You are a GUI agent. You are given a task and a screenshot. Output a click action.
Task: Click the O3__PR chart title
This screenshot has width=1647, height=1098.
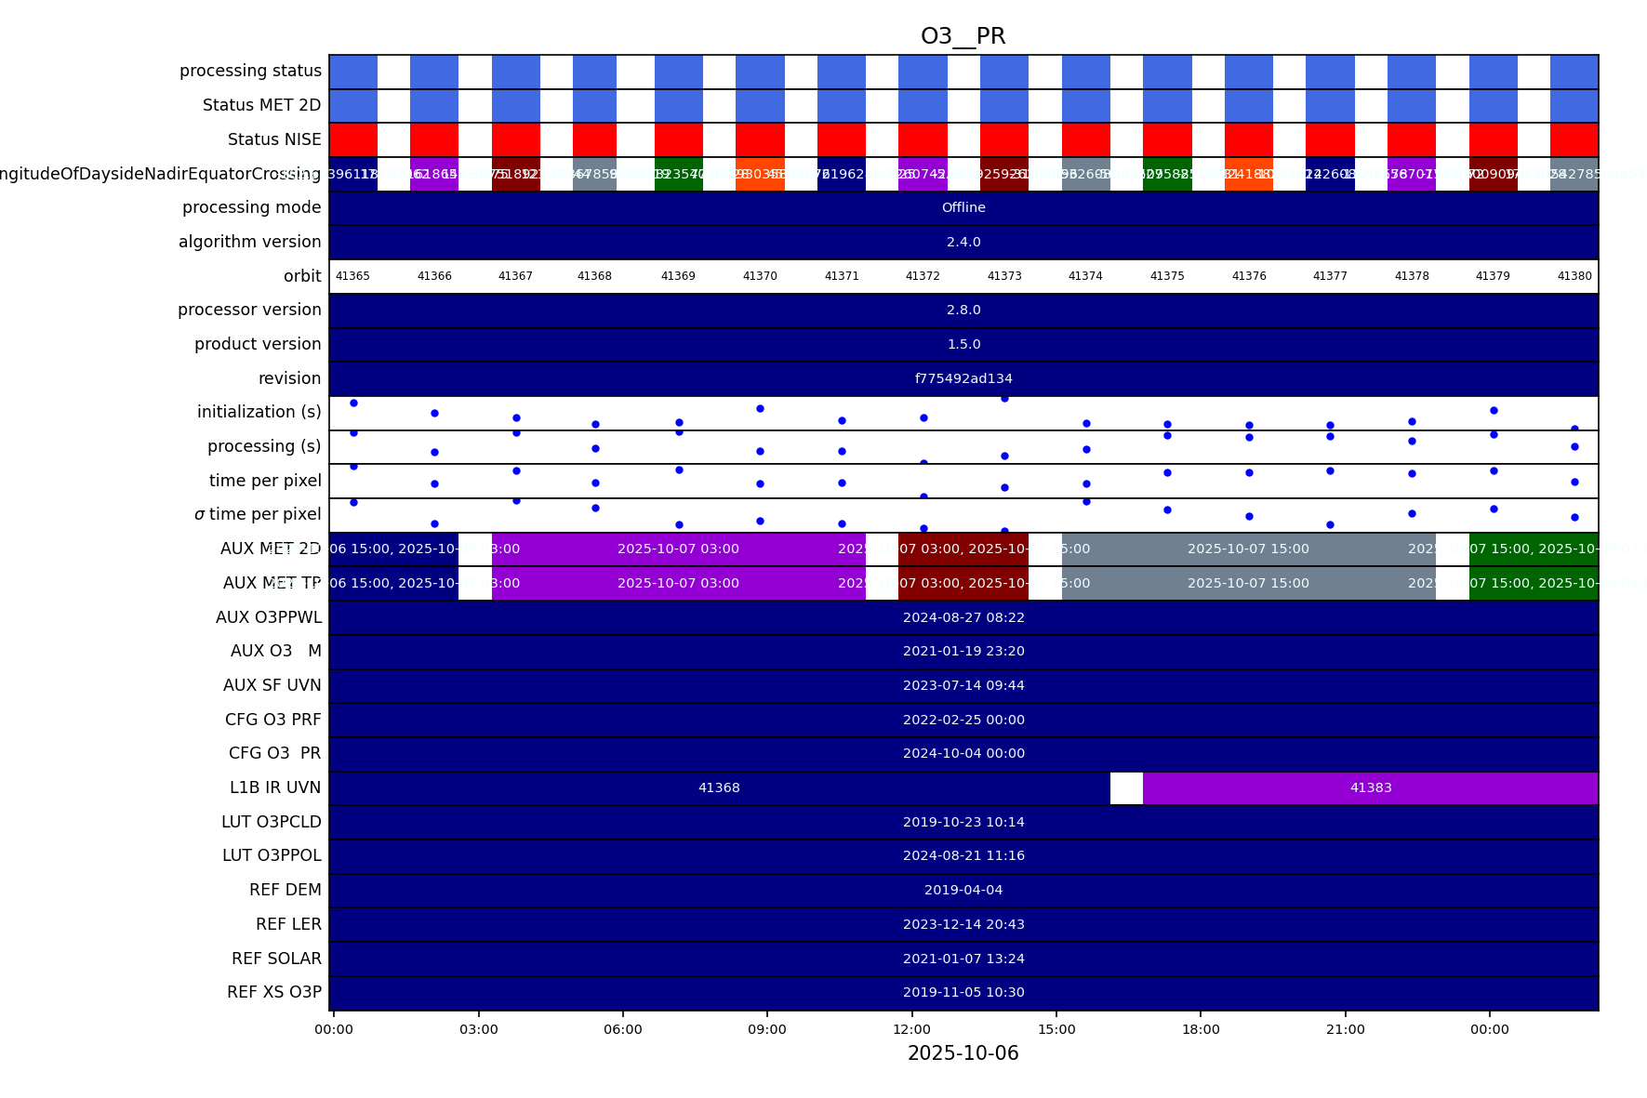tap(963, 36)
